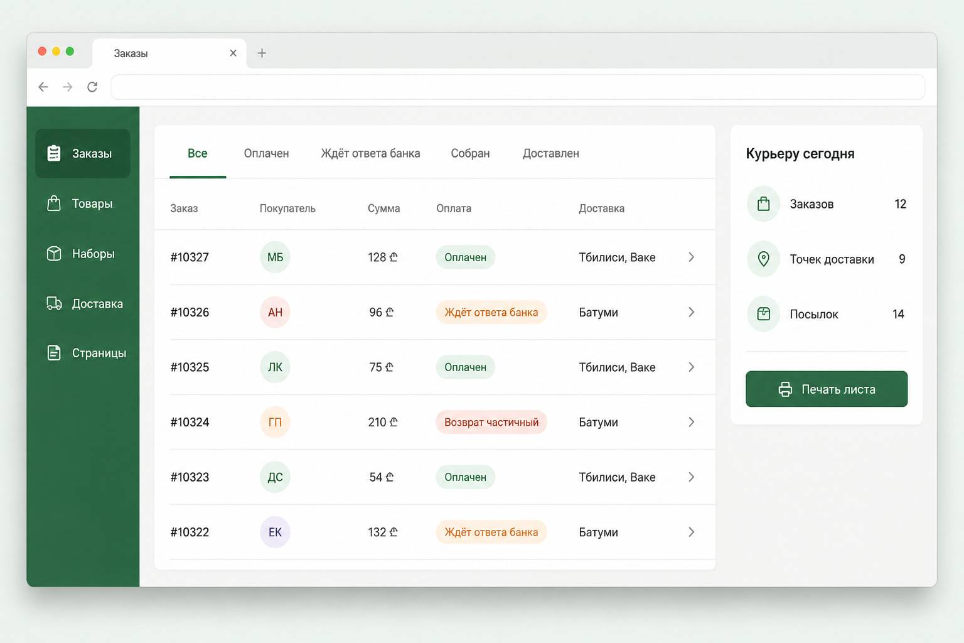The height and width of the screenshot is (643, 964).
Task: Expand order #10327 with its chevron
Action: click(x=691, y=257)
